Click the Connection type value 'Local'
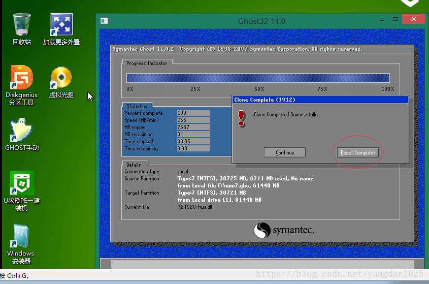 tap(182, 171)
